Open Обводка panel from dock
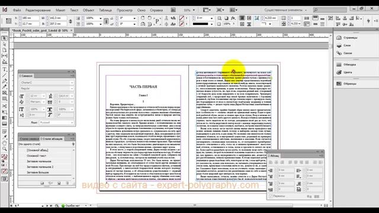The height and width of the screenshot is (213, 379). [x=346, y=64]
